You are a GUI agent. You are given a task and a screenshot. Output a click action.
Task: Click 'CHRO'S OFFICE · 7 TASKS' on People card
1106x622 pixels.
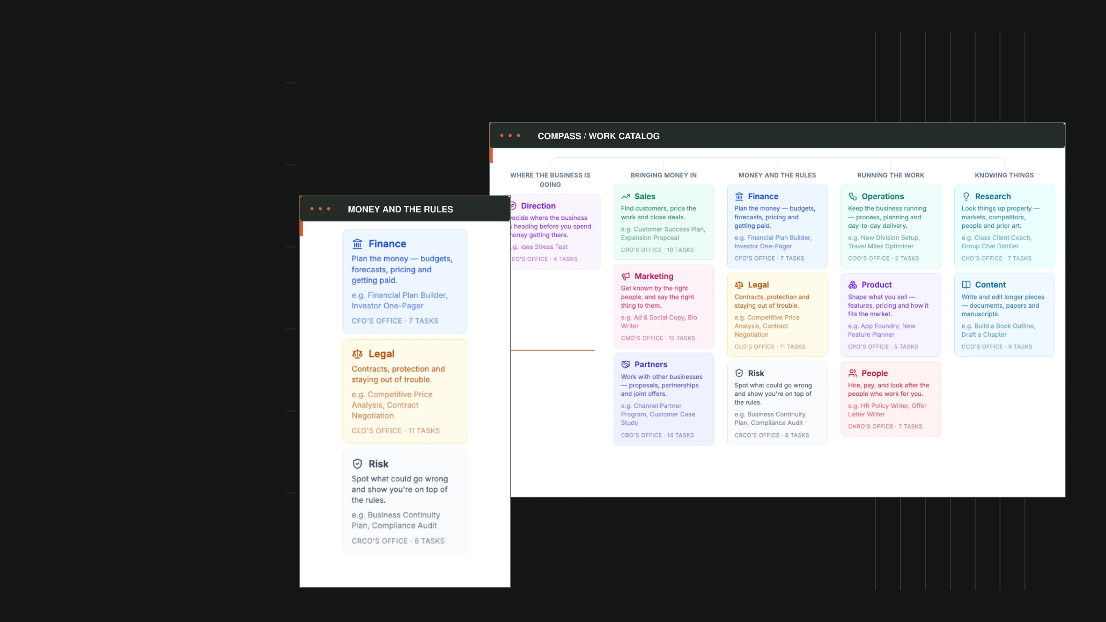click(x=885, y=427)
